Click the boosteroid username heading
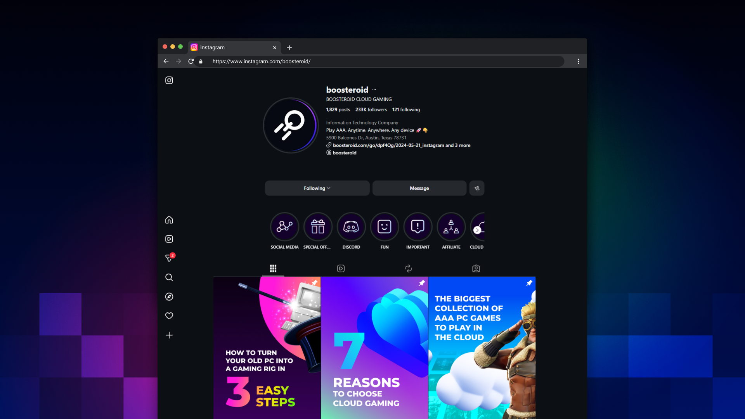745x419 pixels. click(x=347, y=90)
